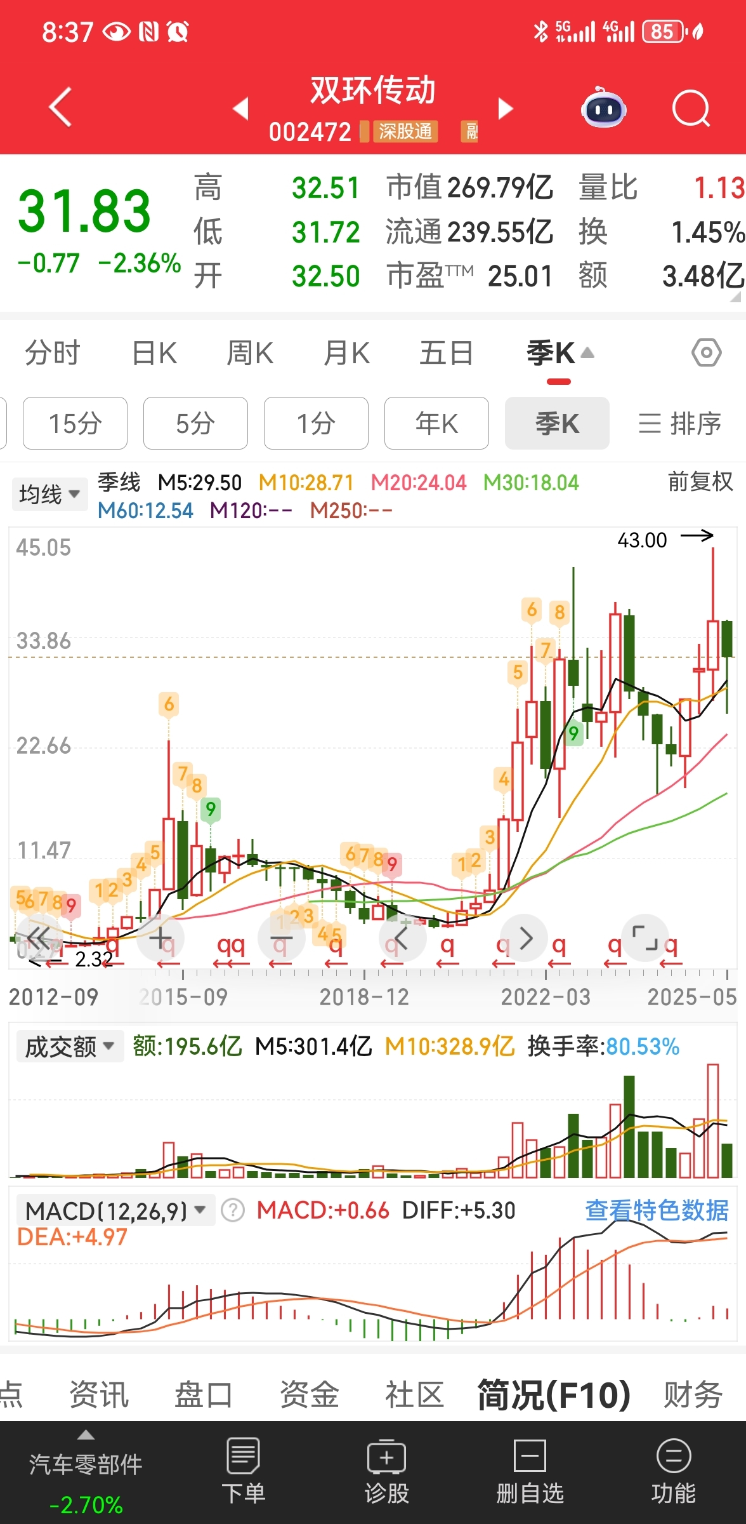Switch to previous stock with left triangle
Viewport: 746px width, 1524px height.
pos(240,108)
